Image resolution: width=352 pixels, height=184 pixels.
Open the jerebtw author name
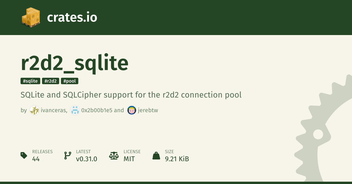click(x=148, y=110)
